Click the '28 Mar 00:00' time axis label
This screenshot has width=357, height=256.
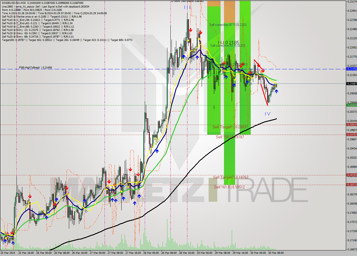pyautogui.click(x=151, y=253)
